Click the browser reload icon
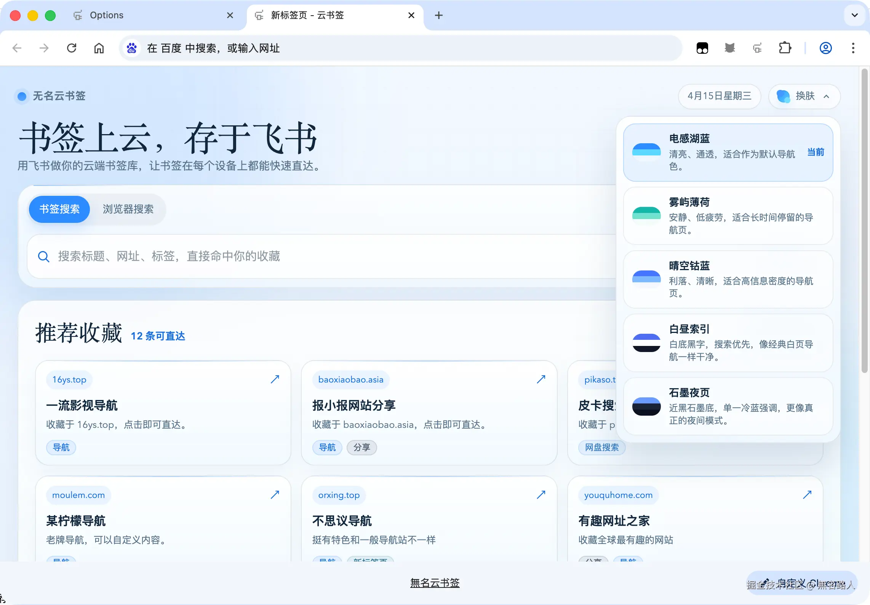 (x=72, y=48)
